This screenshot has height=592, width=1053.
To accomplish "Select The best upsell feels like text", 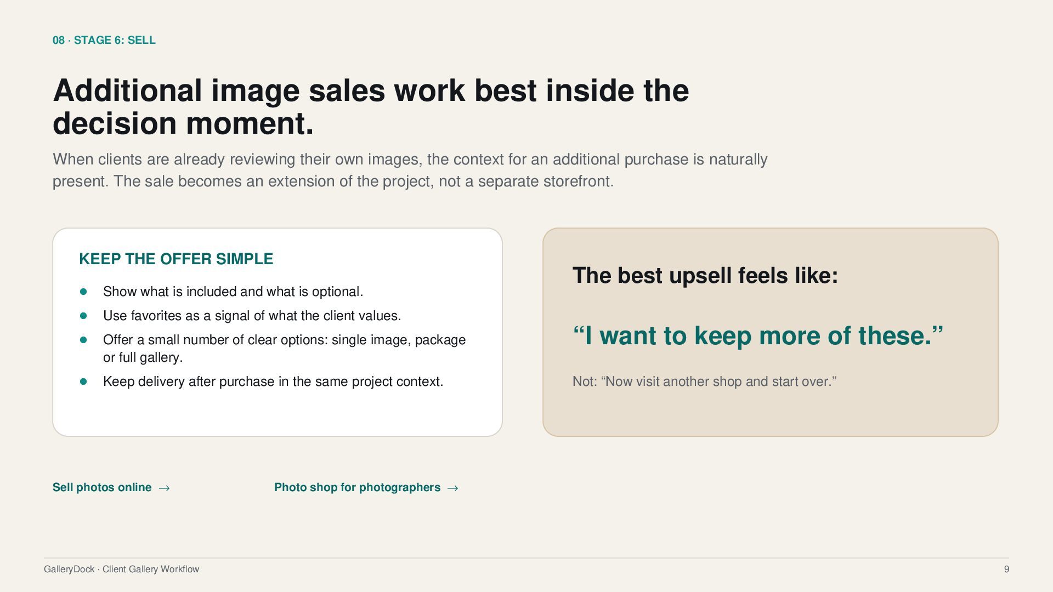I will [x=705, y=275].
